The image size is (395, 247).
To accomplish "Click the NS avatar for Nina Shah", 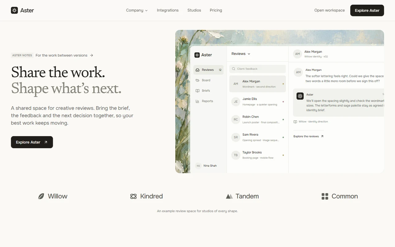I will coord(198,166).
